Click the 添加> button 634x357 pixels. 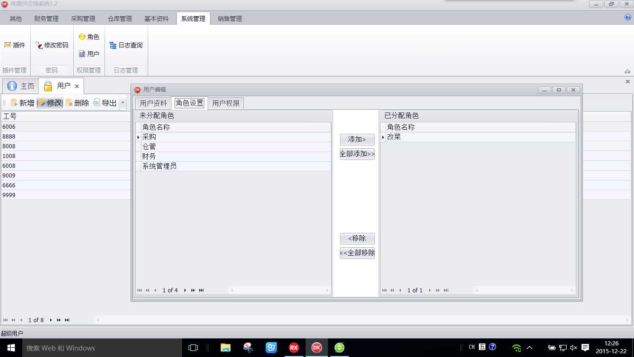coord(357,139)
